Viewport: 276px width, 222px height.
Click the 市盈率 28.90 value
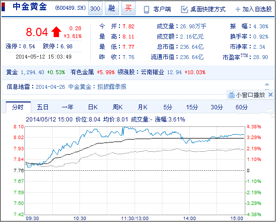261,57
